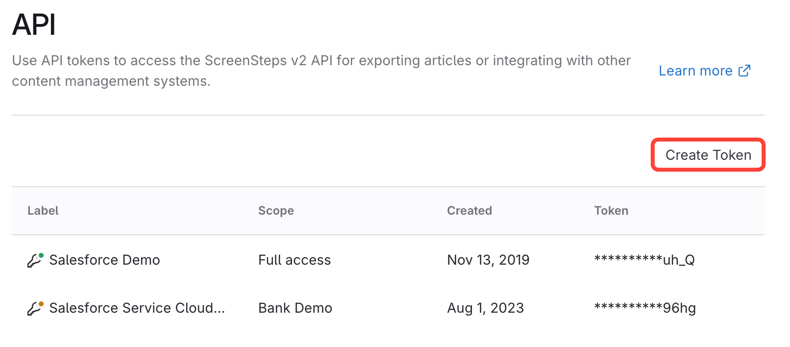
Task: Click the key icon beside Salesforce Service Cloud
Action: pyautogui.click(x=34, y=309)
